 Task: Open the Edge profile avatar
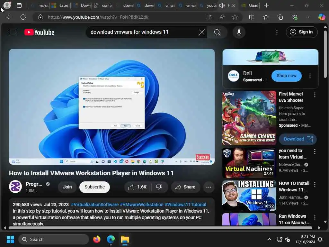point(7,5)
